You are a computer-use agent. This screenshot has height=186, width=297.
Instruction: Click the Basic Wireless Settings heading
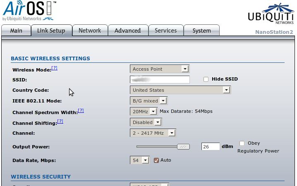50,58
